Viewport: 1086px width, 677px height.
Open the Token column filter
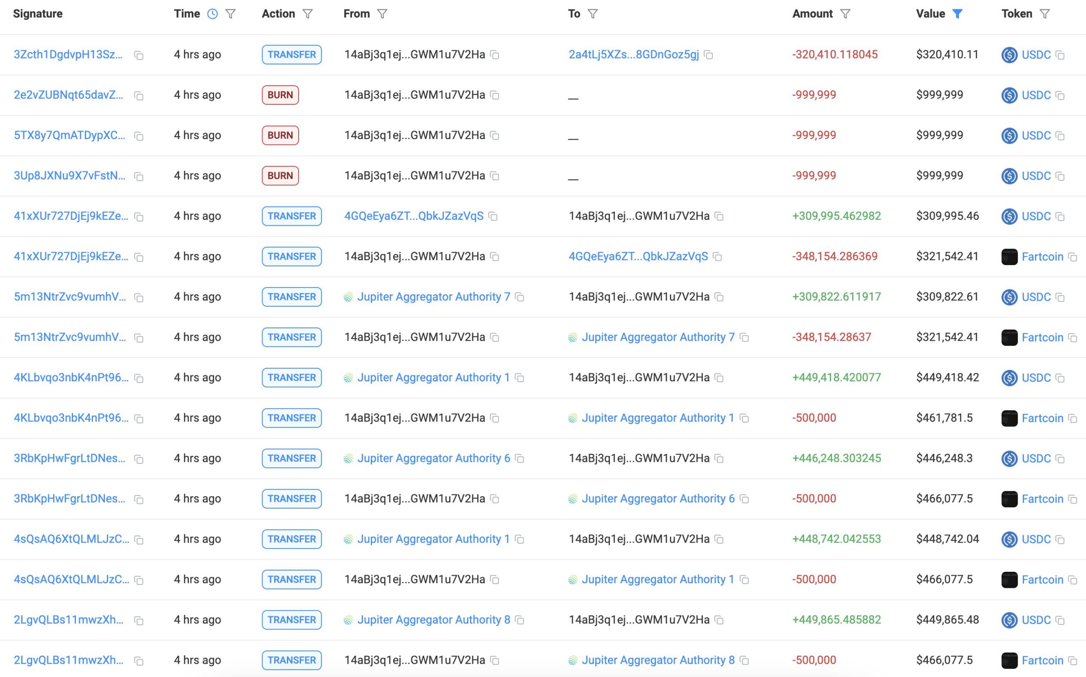pyautogui.click(x=1045, y=14)
